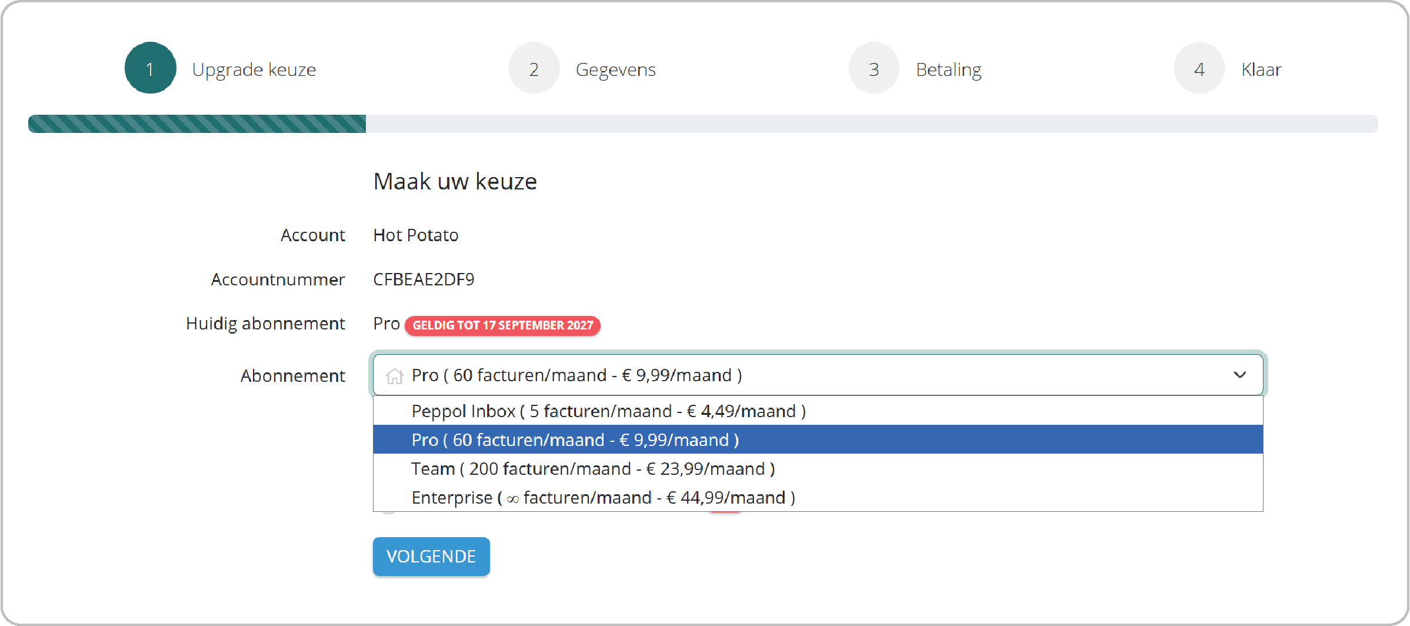Jump to step 4 number circle

pos(1199,68)
